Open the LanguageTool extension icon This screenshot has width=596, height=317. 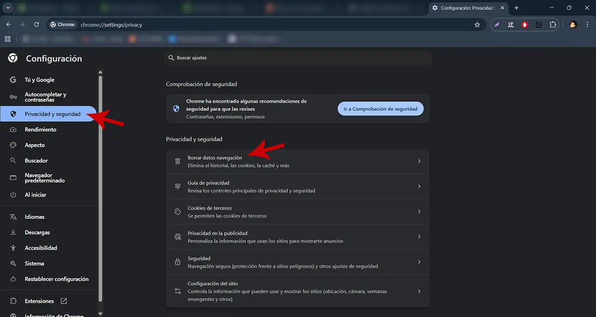511,24
